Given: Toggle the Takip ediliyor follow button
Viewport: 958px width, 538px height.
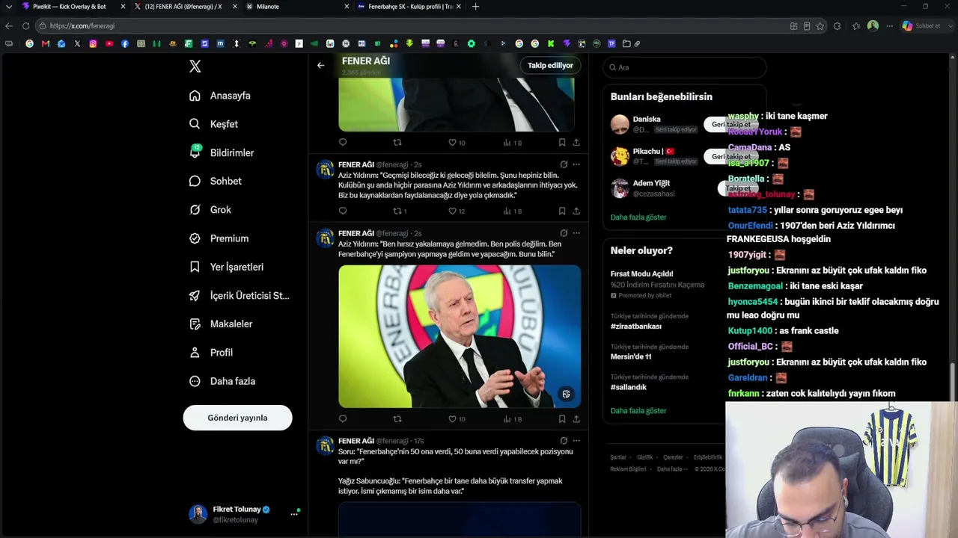Looking at the screenshot, I should click(x=550, y=66).
